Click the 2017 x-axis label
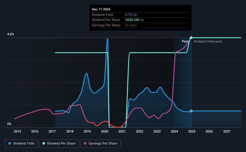The width and height of the screenshot is (246, 152). pos(52,131)
